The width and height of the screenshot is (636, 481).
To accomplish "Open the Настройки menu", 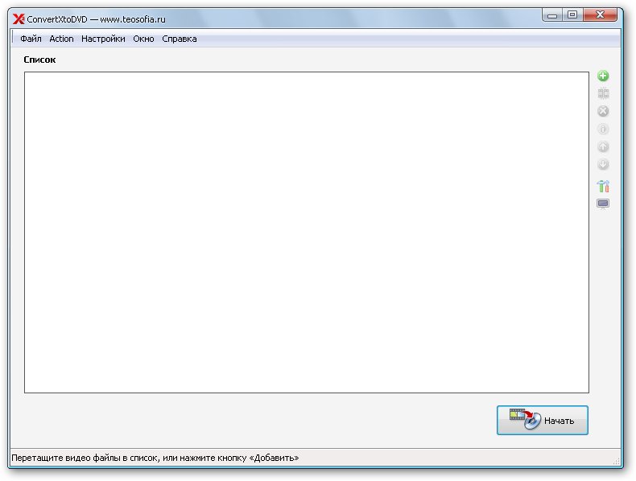I will tap(103, 39).
